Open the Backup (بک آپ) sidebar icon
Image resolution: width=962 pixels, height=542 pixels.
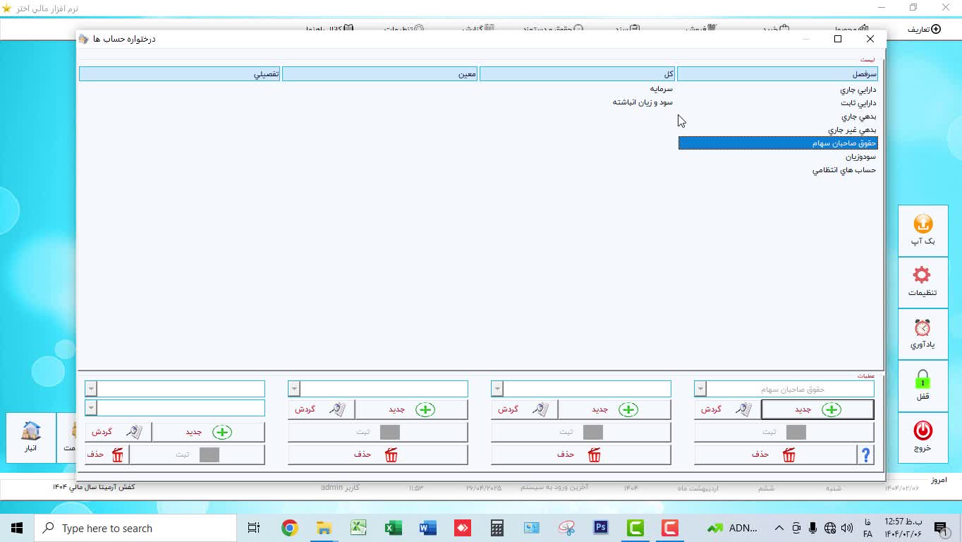click(x=923, y=230)
